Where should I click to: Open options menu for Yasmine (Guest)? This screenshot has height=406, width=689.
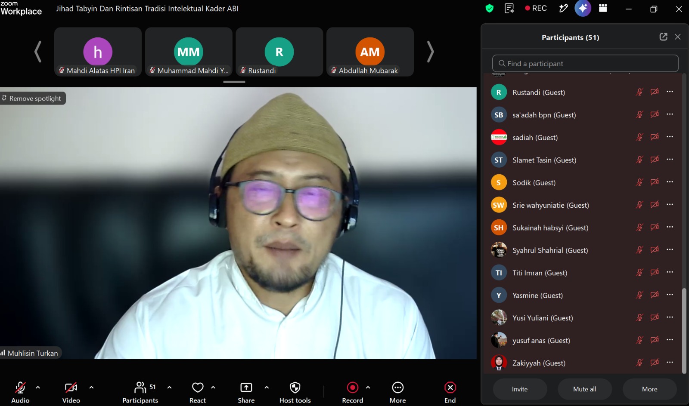[670, 295]
